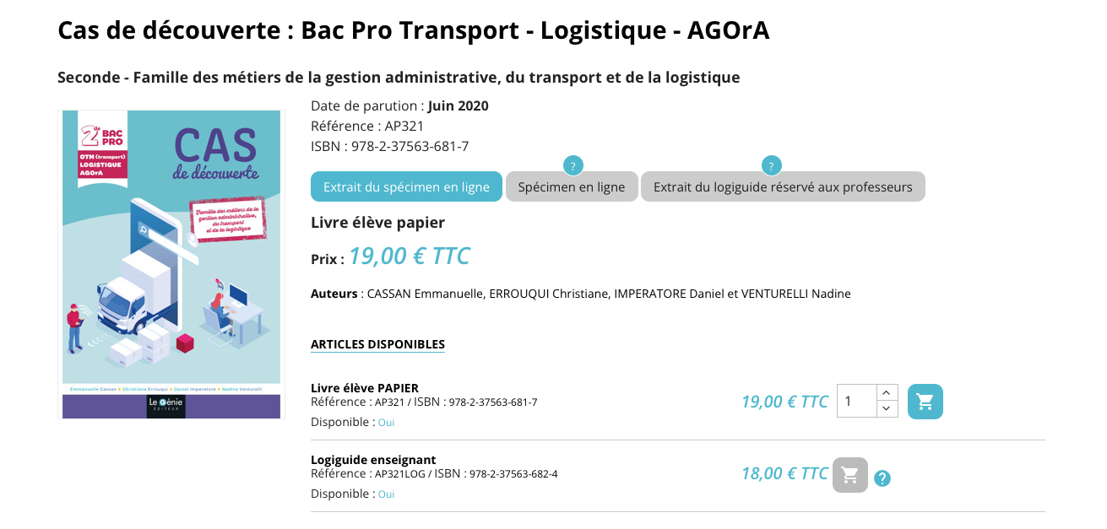Viewport: 1107px width, 529px height.
Task: Decrease quantity with the down arrow
Action: click(886, 409)
